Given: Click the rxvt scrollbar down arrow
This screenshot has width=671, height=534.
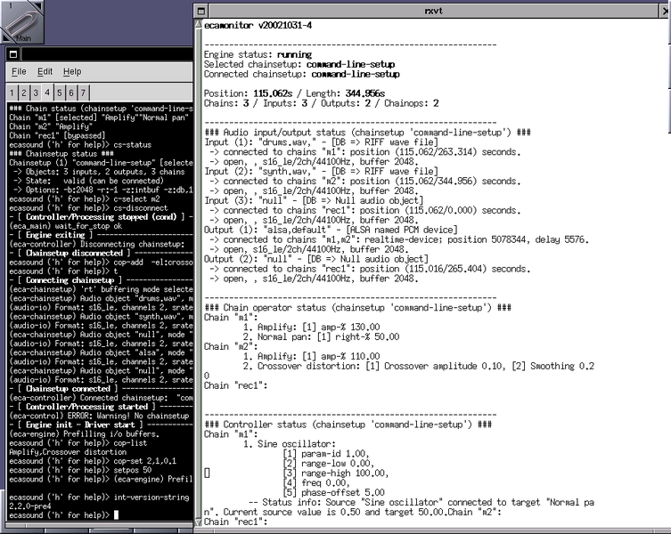Looking at the screenshot, I should pyautogui.click(x=198, y=522).
